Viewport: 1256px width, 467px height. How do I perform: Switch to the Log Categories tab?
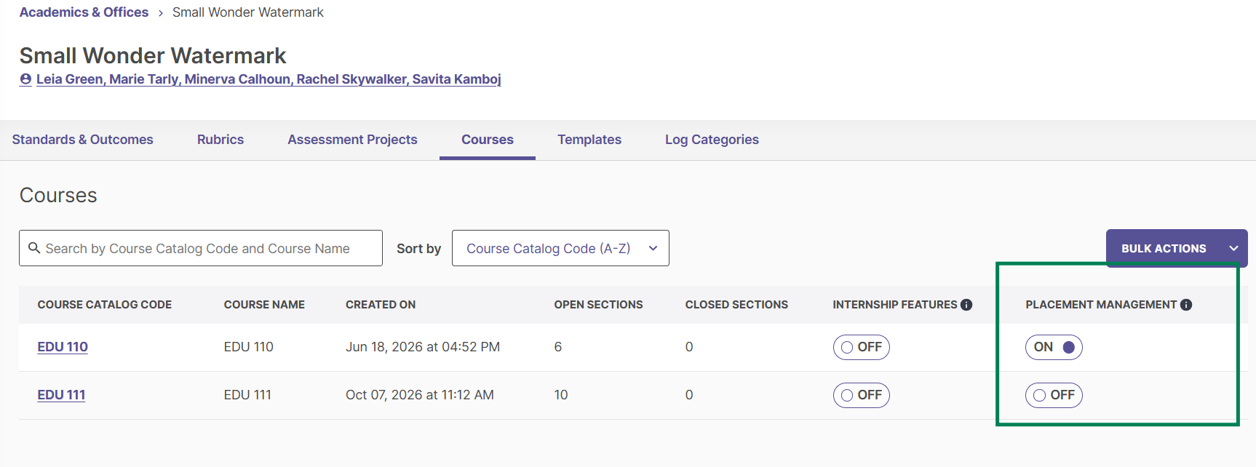tap(712, 140)
